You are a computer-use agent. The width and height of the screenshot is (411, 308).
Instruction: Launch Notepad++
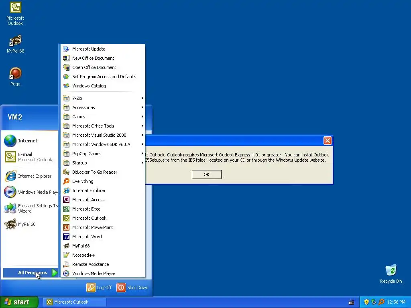[x=102, y=255]
